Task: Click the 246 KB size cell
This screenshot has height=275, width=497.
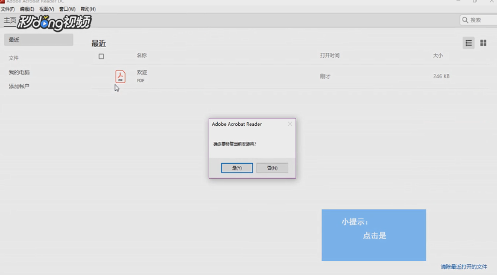Action: [442, 76]
